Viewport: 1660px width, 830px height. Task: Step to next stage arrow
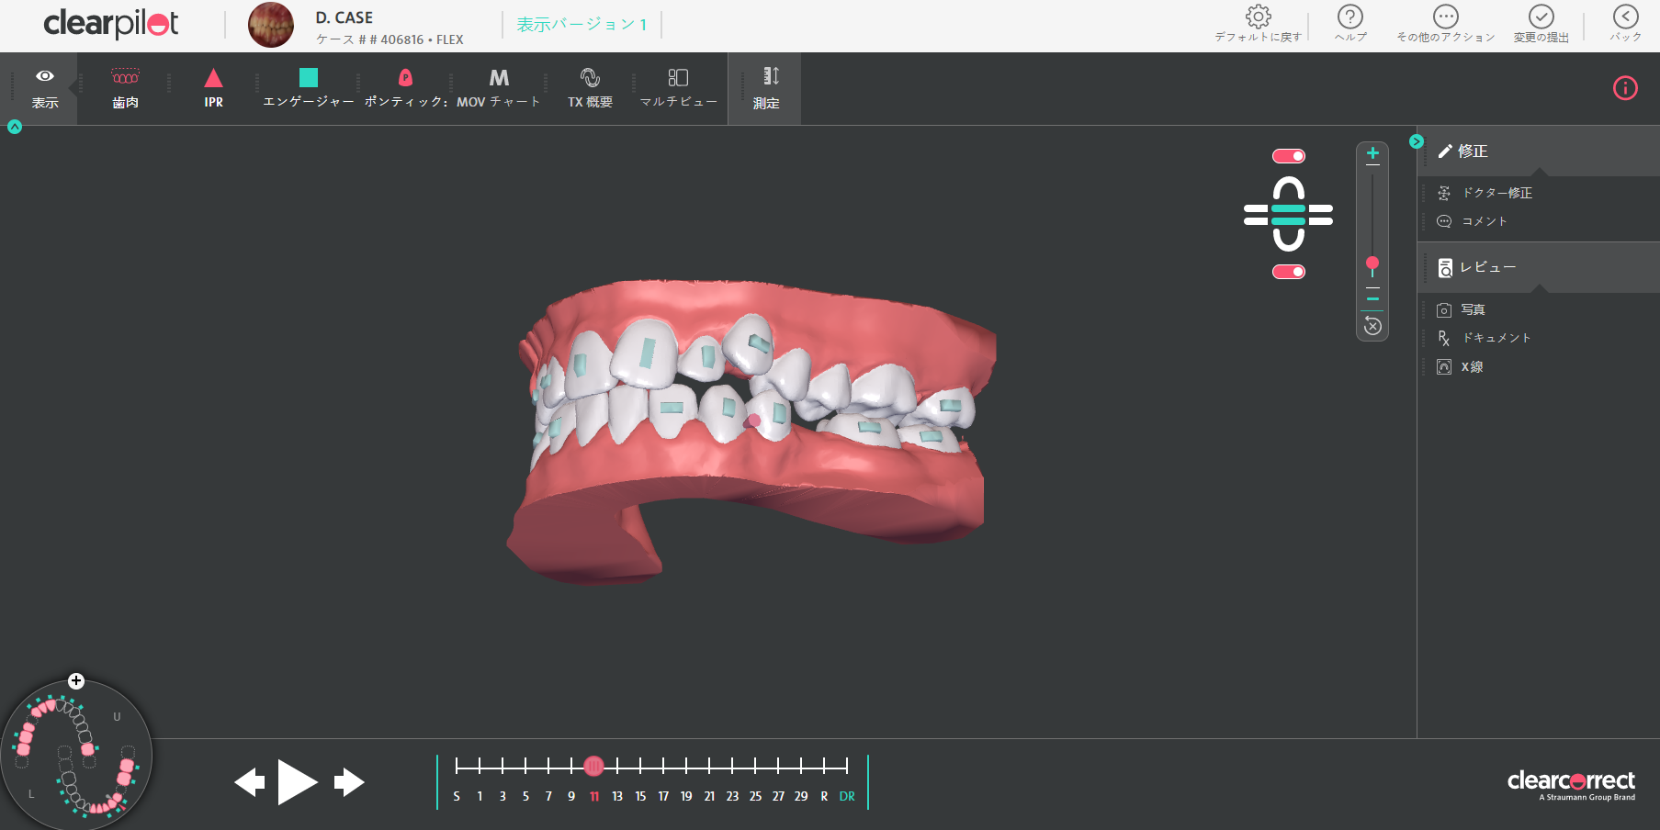pos(349,782)
